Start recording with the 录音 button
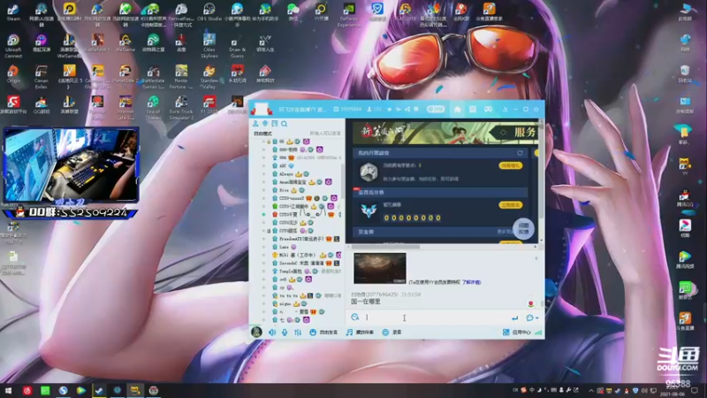Viewport: 707px width, 398px height. tap(392, 333)
